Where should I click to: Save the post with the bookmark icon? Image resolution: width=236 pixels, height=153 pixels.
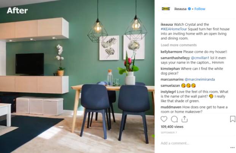point(233,119)
